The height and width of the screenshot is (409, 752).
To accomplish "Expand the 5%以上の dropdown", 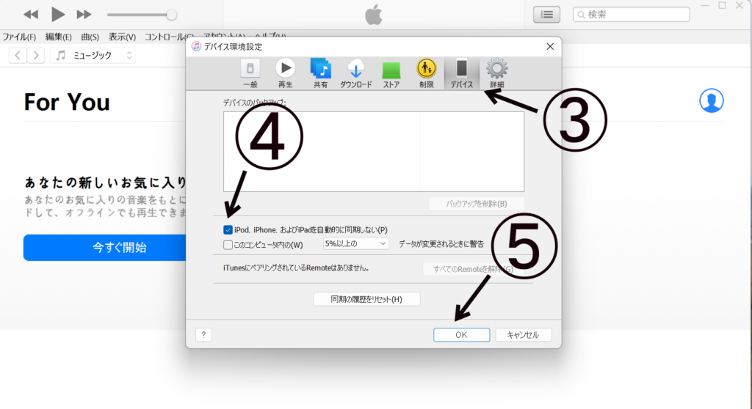I will pyautogui.click(x=355, y=244).
